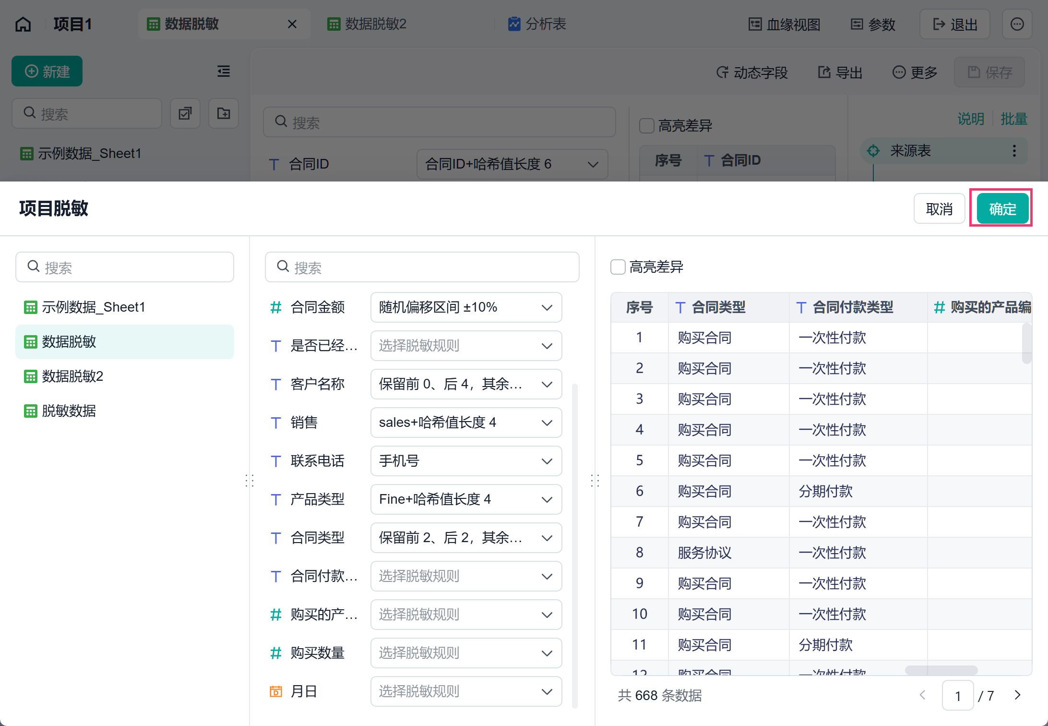1048x726 pixels.
Task: Focus the dialog field search box
Action: (422, 267)
